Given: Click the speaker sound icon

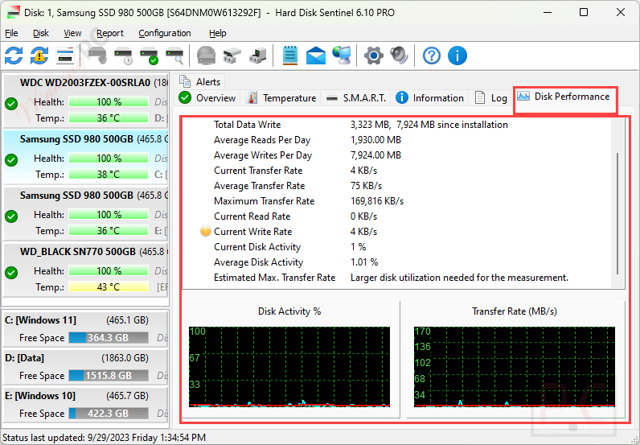Looking at the screenshot, I should coord(399,56).
